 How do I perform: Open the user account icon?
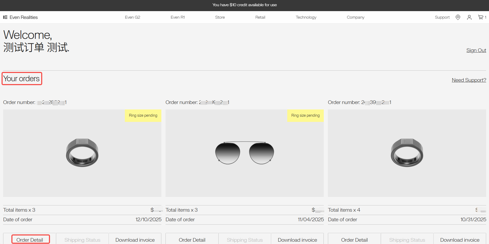(469, 17)
